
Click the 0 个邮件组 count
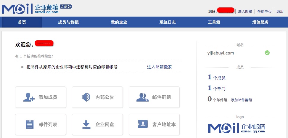(x=218, y=100)
